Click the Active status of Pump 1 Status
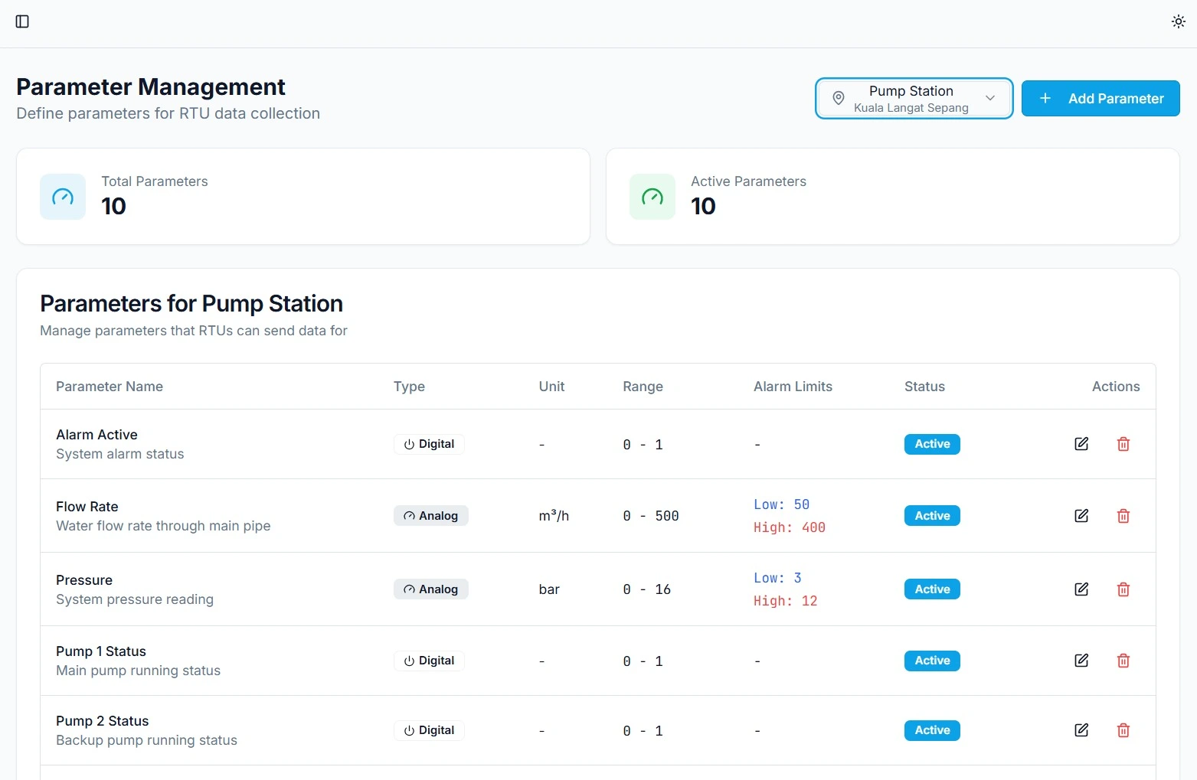This screenshot has height=780, width=1197. [932, 661]
